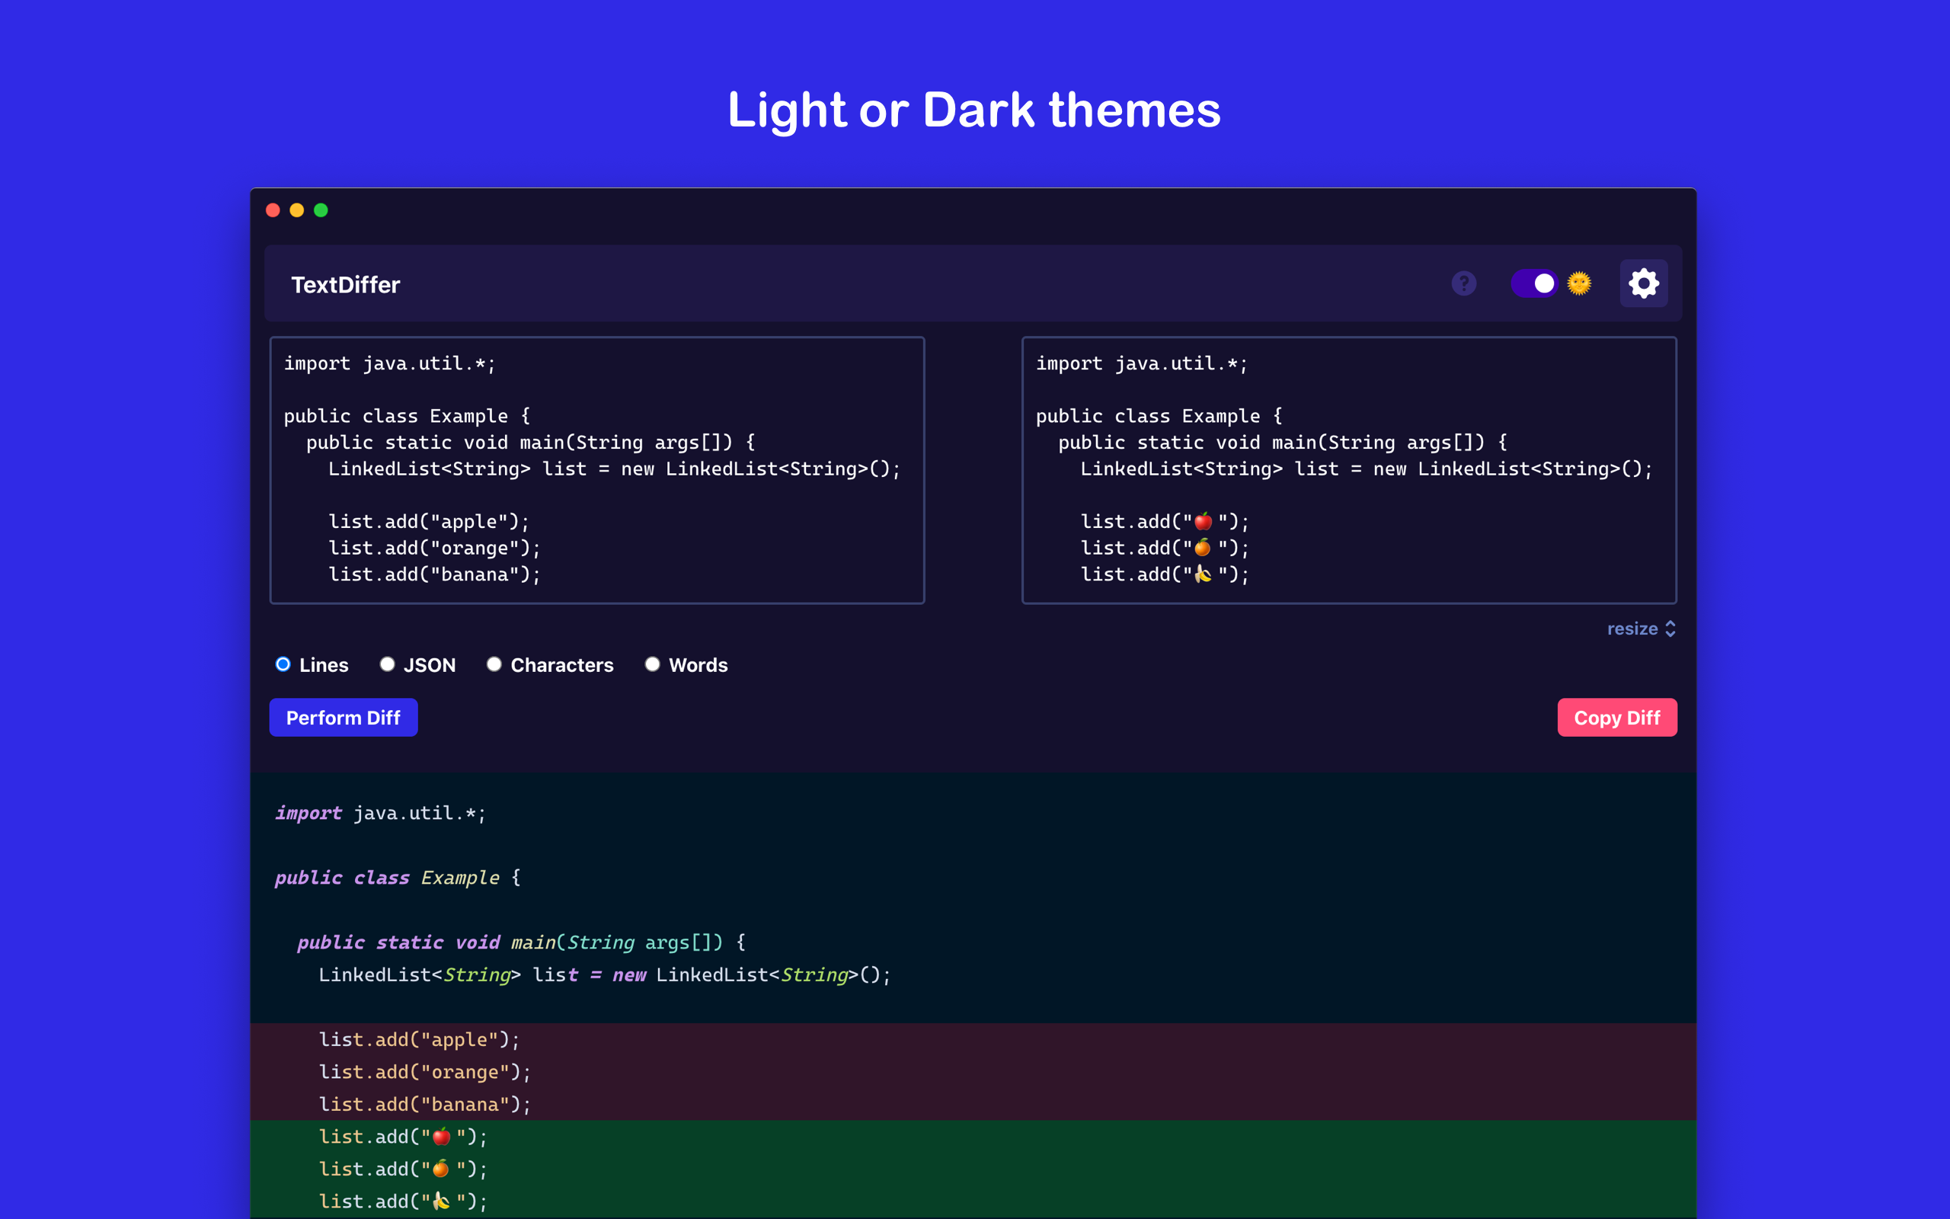The height and width of the screenshot is (1219, 1950).
Task: Click the yellow minimize window dot
Action: pos(296,210)
